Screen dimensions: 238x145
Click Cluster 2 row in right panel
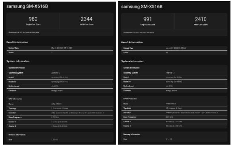coord(174,126)
